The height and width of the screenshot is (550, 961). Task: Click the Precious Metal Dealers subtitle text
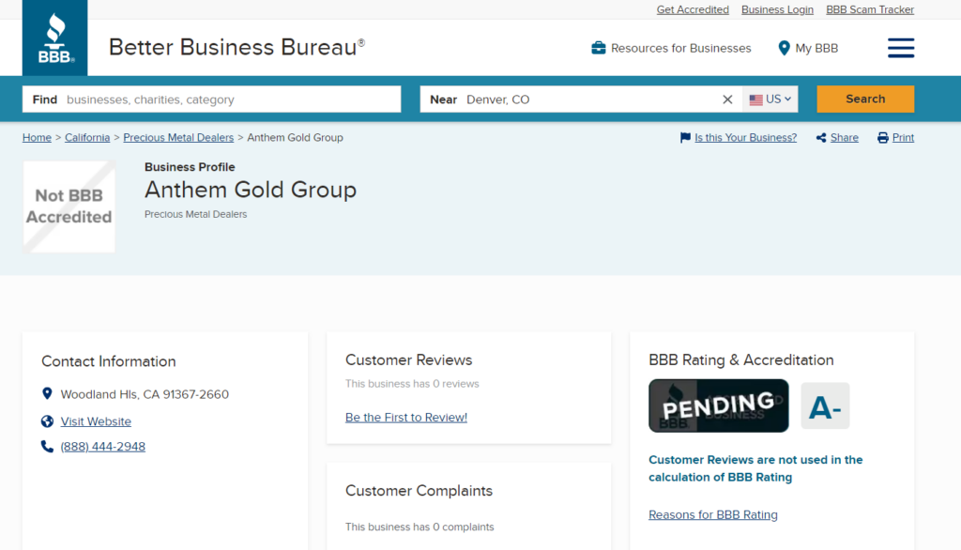[195, 214]
